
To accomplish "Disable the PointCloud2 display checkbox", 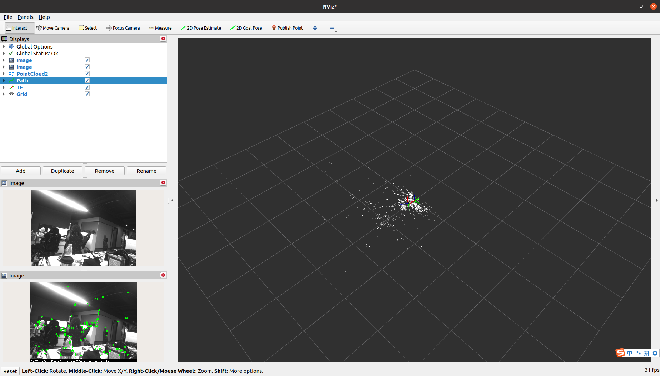I will click(87, 74).
